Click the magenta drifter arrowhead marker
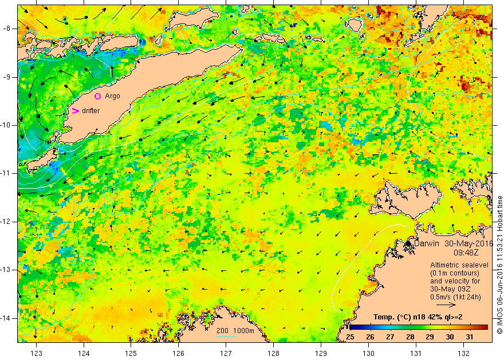The height and width of the screenshot is (360, 504). pos(75,111)
